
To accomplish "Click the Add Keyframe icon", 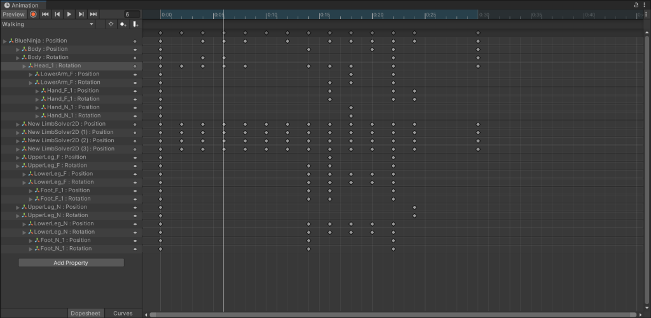I will pos(123,24).
